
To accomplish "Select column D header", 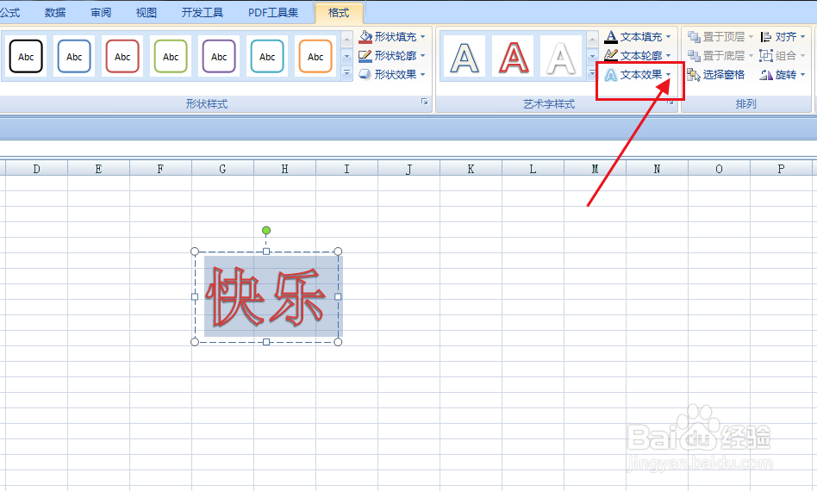I will click(x=36, y=169).
